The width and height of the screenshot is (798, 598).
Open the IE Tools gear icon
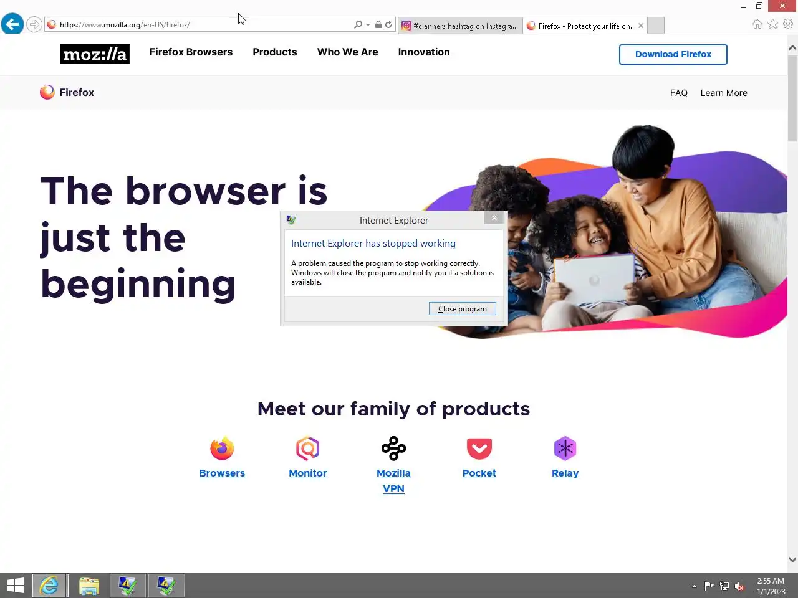click(788, 24)
